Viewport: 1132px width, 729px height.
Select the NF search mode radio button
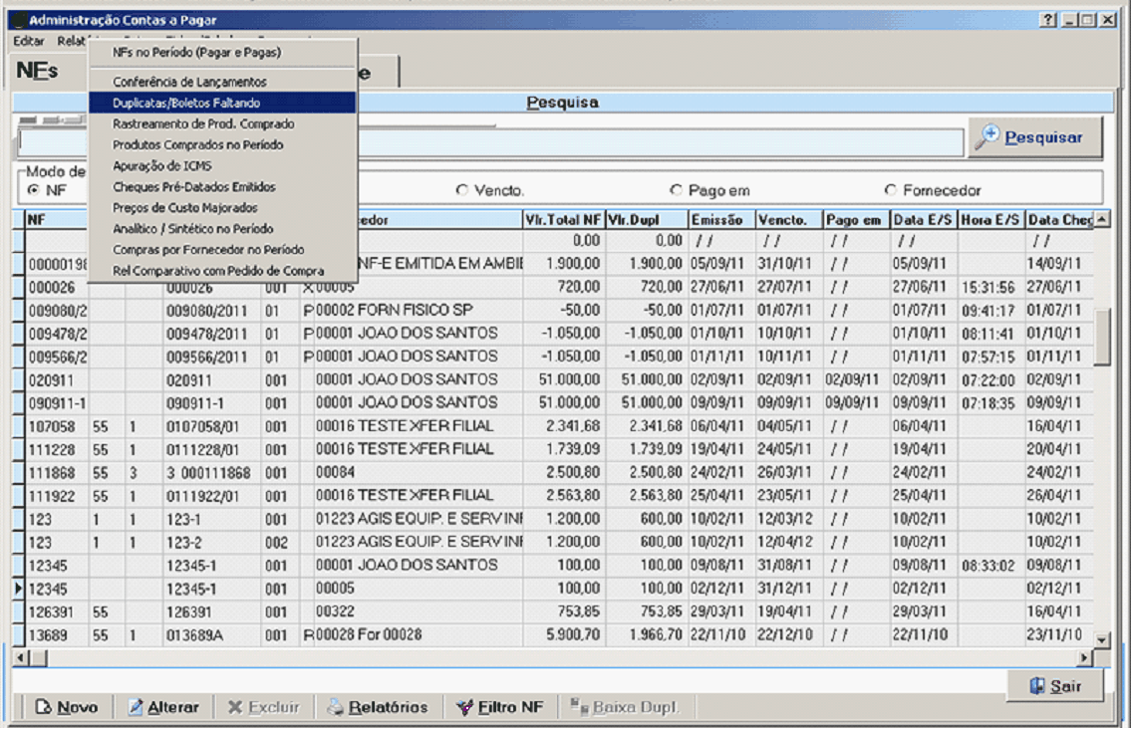34,190
